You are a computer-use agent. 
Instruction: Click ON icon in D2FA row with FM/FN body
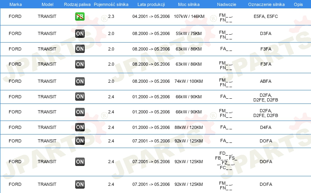pos(80,112)
